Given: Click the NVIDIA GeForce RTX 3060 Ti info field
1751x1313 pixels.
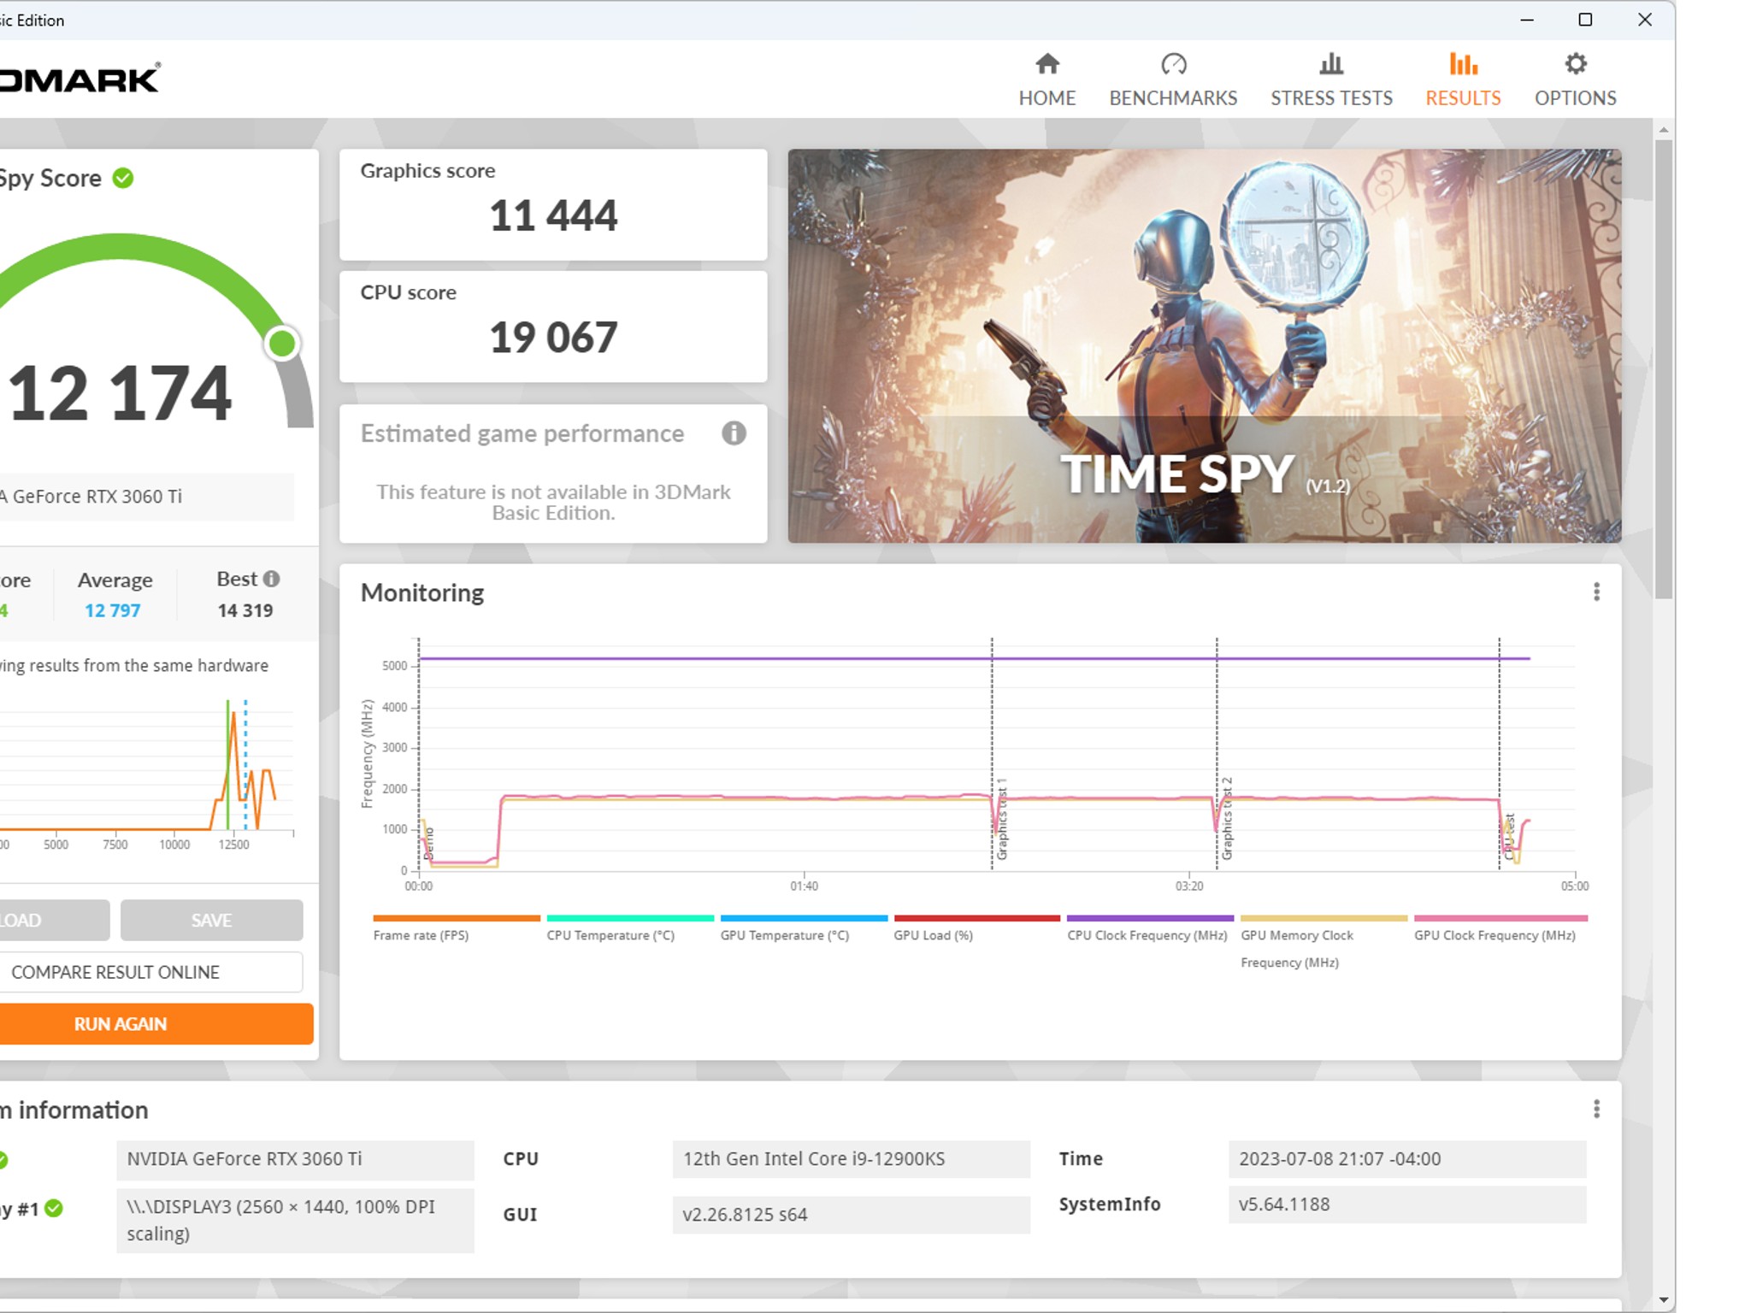Looking at the screenshot, I should coord(295,1159).
